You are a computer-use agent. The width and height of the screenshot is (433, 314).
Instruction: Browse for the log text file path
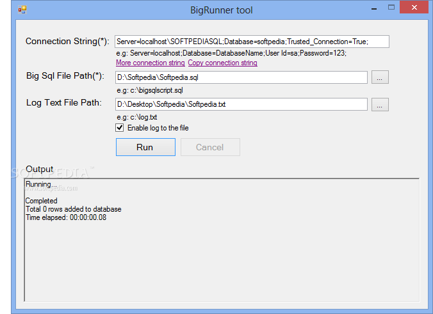click(380, 104)
